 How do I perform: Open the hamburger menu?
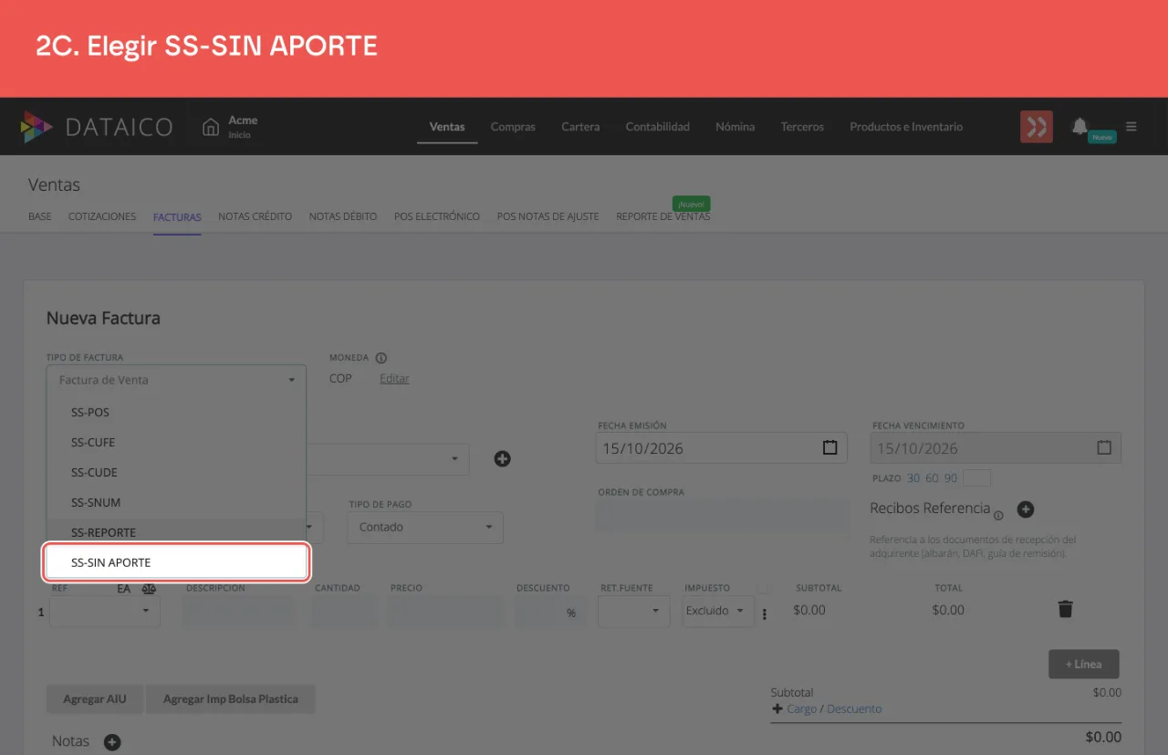1131,127
